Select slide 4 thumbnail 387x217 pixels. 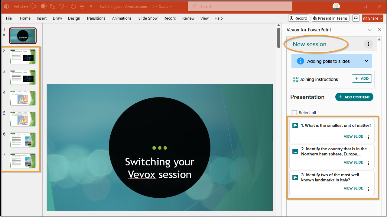[x=23, y=98]
